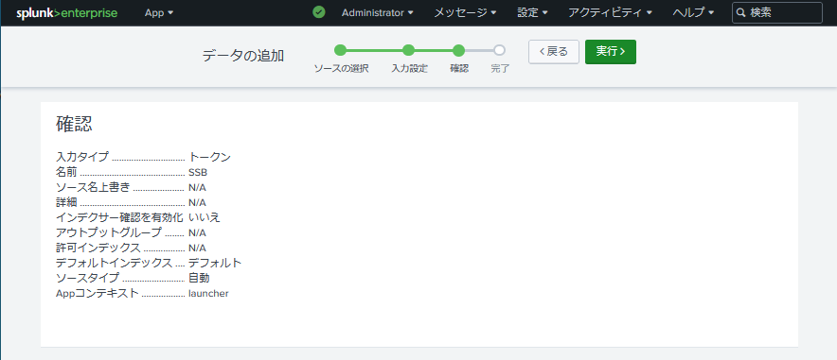The height and width of the screenshot is (360, 837).
Task: Open the ヘルプ dropdown menu
Action: [693, 13]
